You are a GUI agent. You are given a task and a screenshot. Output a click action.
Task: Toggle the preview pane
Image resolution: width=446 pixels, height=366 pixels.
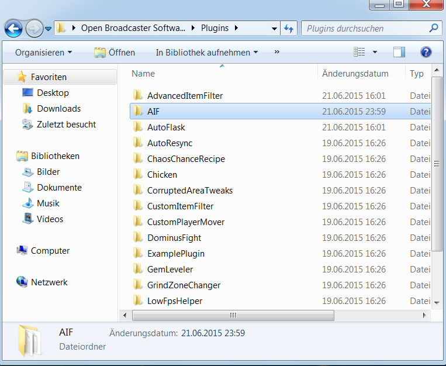(x=399, y=52)
